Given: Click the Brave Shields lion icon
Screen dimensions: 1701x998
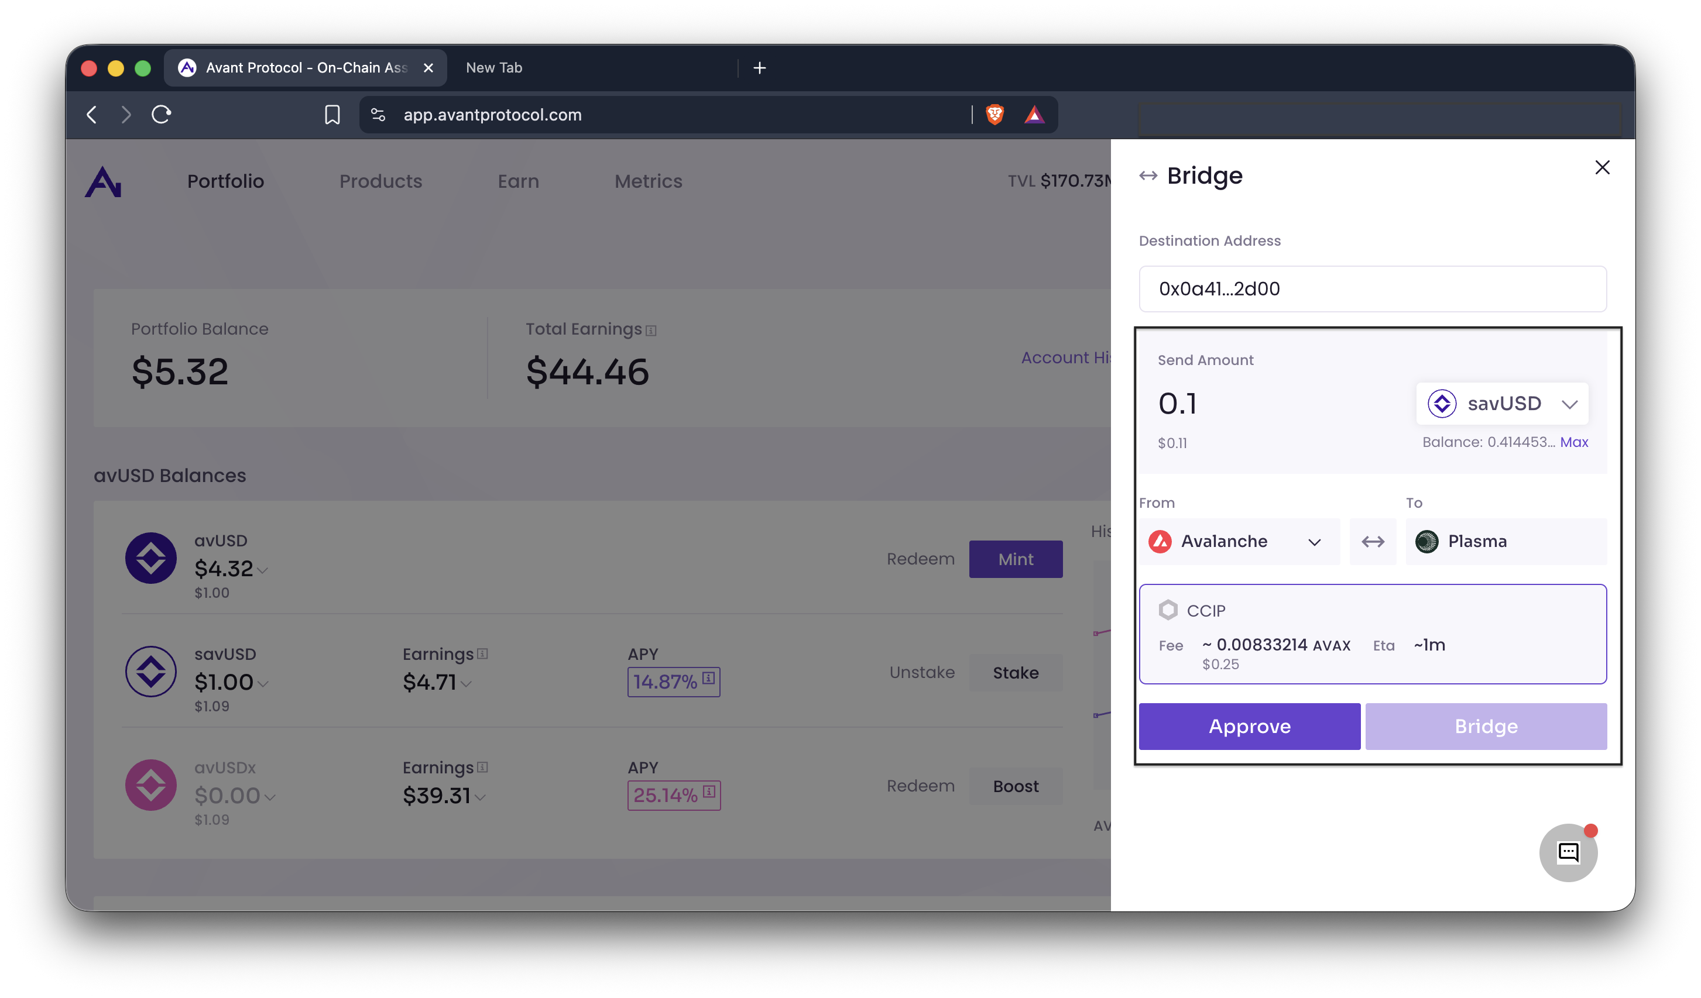Looking at the screenshot, I should coord(994,115).
